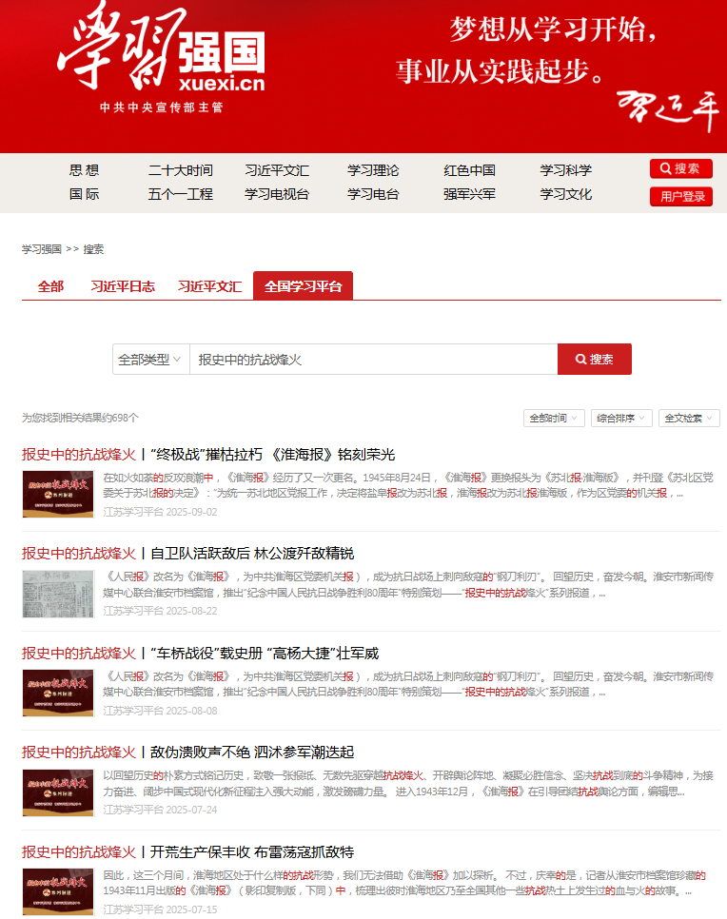Screen dimensions: 727x919
Task: Click the date text 江苏学习平台 2025-09-02
Action: (160, 512)
